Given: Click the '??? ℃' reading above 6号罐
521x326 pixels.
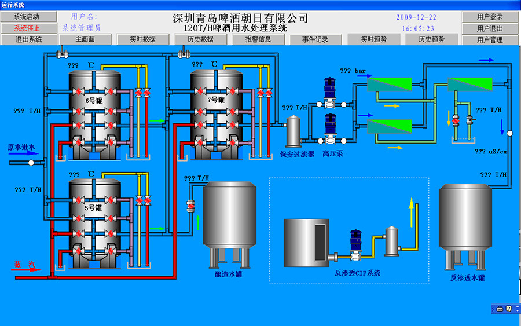Looking at the screenshot, I should [81, 65].
